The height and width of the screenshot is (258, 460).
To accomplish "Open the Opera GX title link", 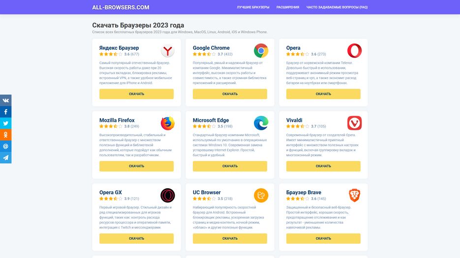I will click(x=111, y=192).
